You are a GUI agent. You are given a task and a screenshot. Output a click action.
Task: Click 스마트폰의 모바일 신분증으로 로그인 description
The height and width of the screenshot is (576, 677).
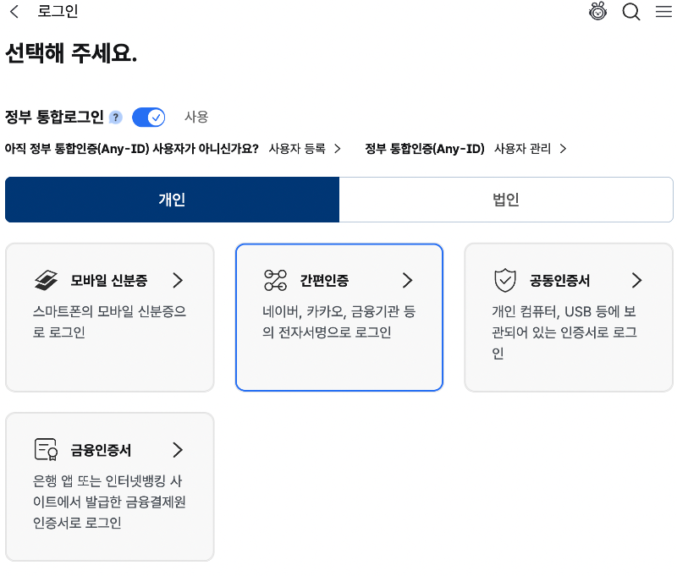tap(110, 322)
